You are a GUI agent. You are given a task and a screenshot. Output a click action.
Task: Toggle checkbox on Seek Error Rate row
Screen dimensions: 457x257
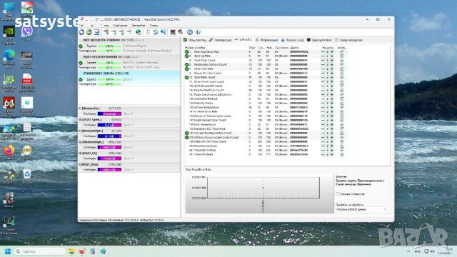point(342,69)
